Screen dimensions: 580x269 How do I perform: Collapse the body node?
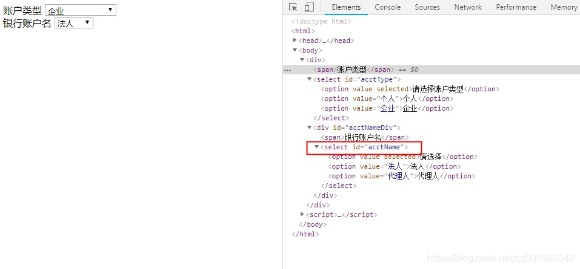click(295, 50)
